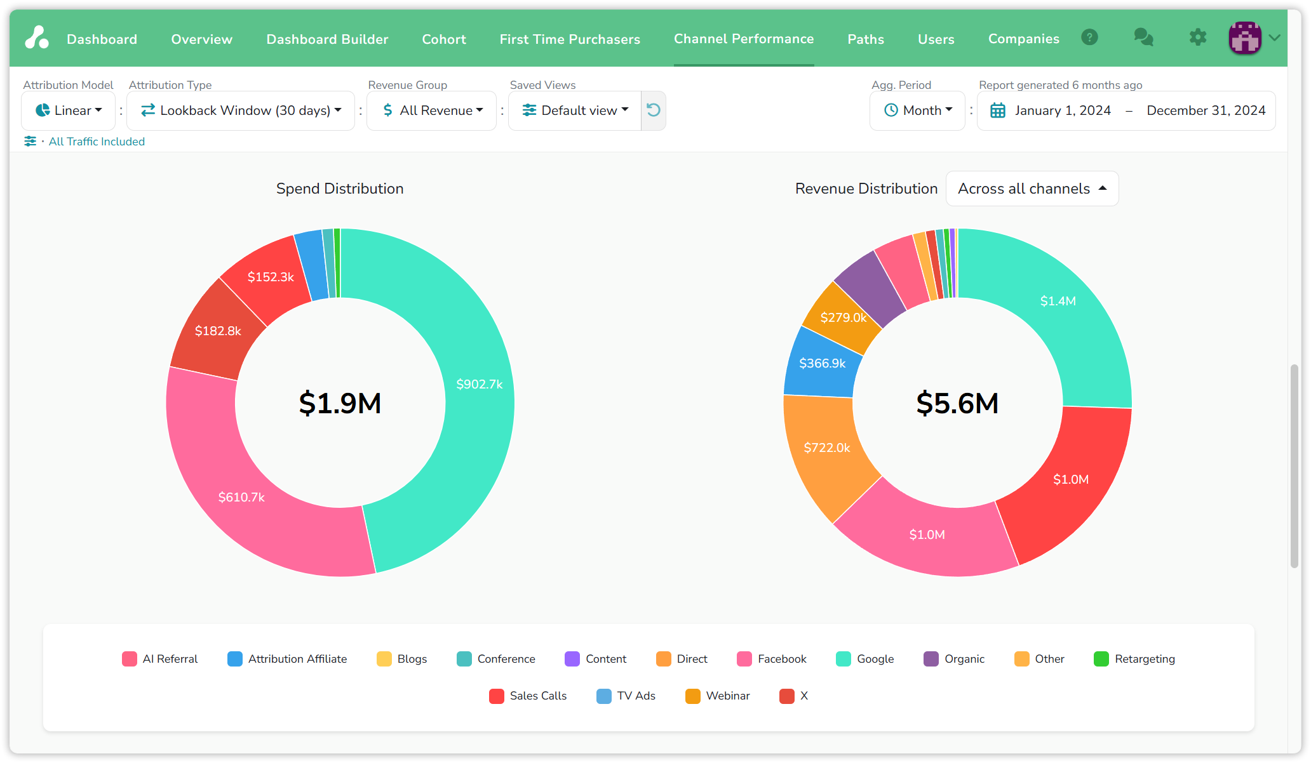Viewport: 1311px width, 763px height.
Task: Open the Companies tab
Action: click(1023, 39)
